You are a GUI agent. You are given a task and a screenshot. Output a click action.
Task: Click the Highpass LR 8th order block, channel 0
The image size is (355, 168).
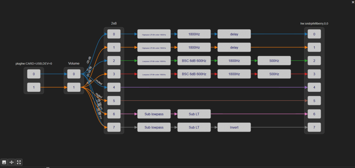[x=154, y=34]
